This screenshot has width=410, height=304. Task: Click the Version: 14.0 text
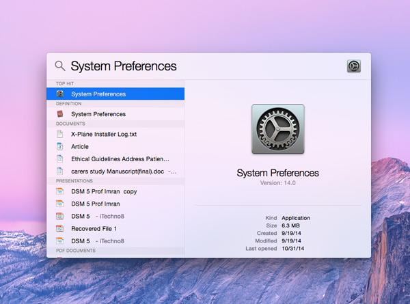277,183
